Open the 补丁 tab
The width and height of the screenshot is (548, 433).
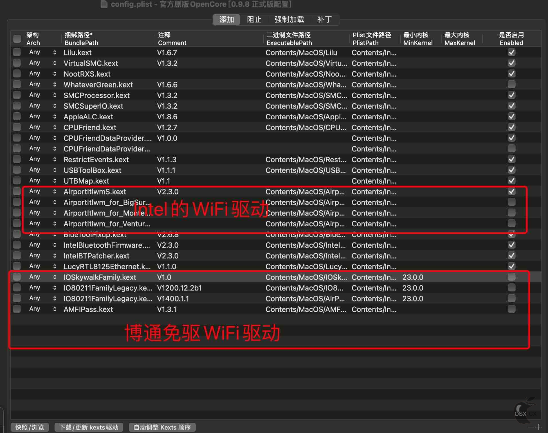tap(324, 19)
